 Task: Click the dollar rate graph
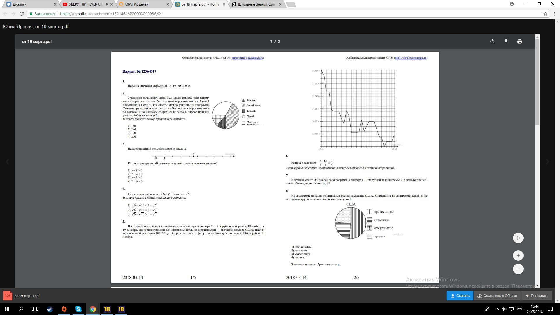coord(357,109)
